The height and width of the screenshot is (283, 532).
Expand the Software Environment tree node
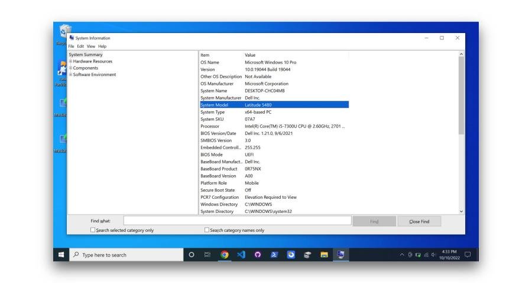(x=70, y=74)
